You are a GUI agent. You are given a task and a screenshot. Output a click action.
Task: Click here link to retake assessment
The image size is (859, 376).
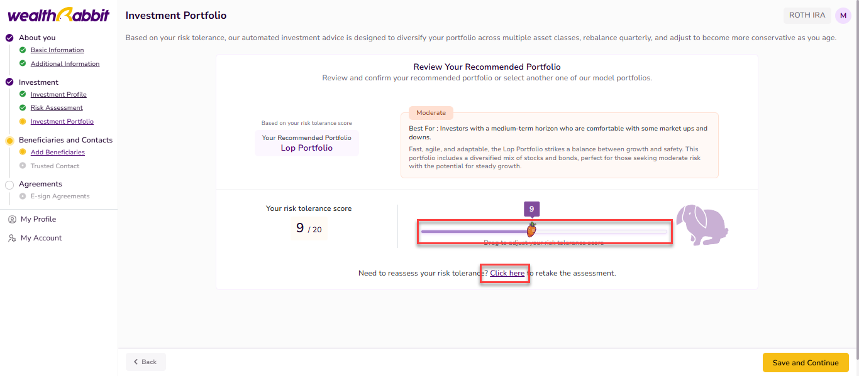[x=507, y=274]
